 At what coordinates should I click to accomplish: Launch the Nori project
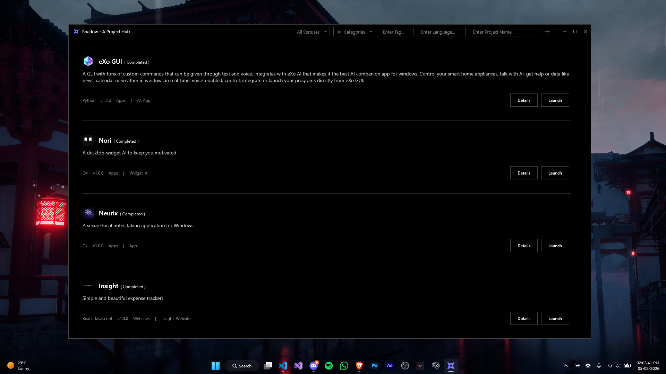pyautogui.click(x=555, y=173)
